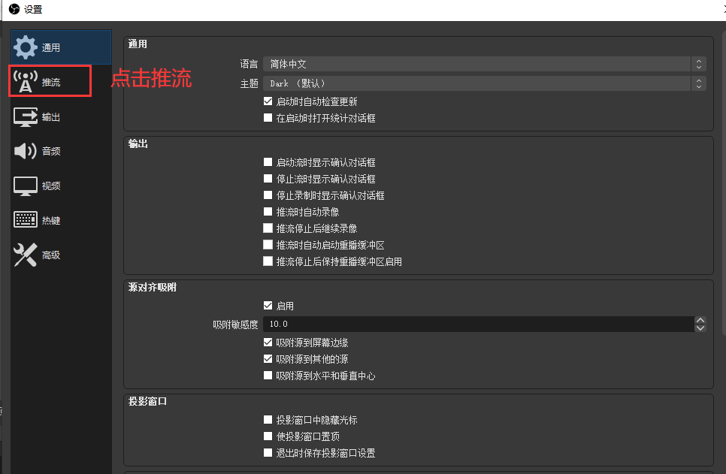Switch to the 输出 tab label

51,117
